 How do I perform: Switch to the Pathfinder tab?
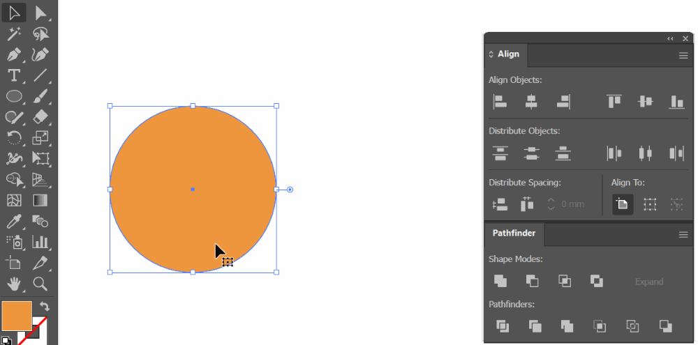point(514,233)
